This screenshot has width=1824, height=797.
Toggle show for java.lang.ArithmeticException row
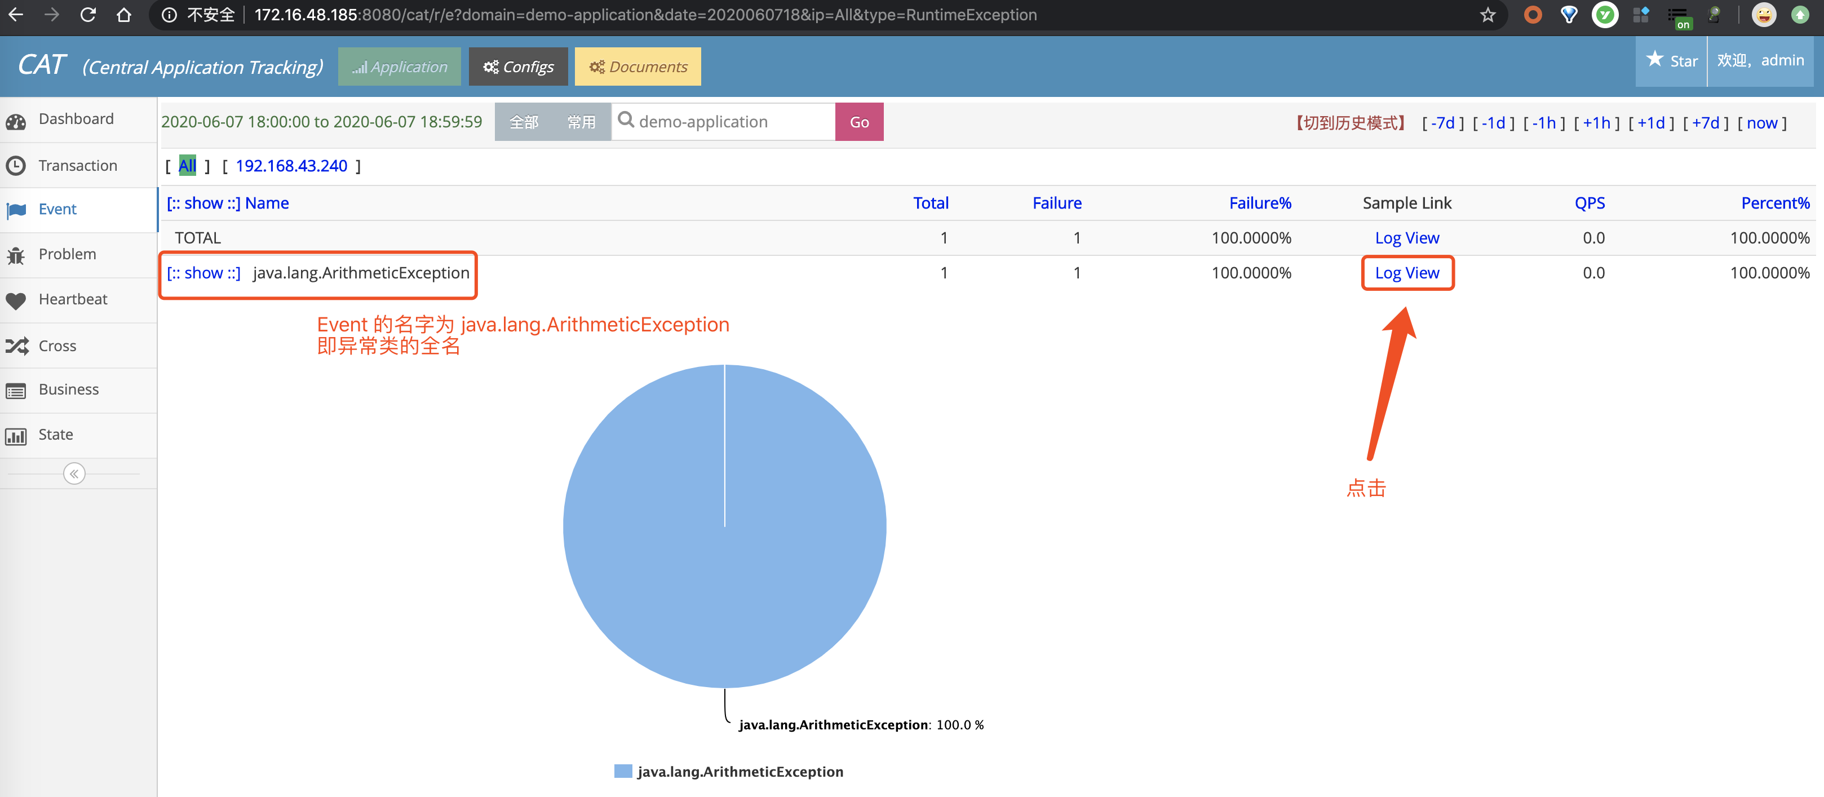pyautogui.click(x=204, y=273)
